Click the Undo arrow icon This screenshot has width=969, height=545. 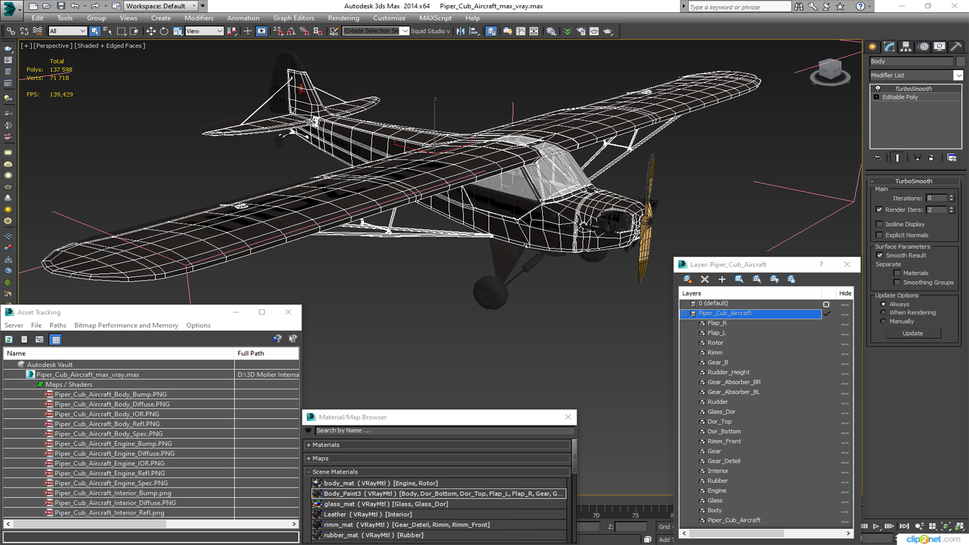(x=75, y=6)
